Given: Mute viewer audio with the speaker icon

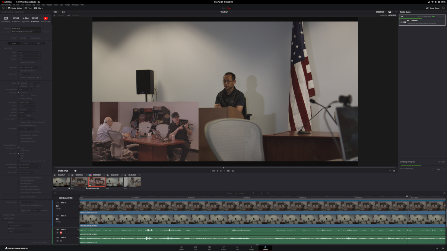Looking at the screenshot, I should tap(75, 171).
